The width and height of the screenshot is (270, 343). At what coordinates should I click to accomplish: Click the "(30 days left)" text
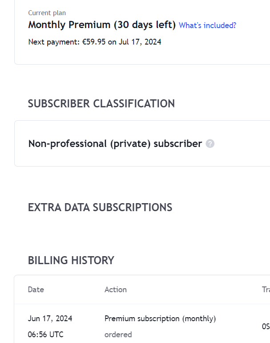click(x=145, y=24)
